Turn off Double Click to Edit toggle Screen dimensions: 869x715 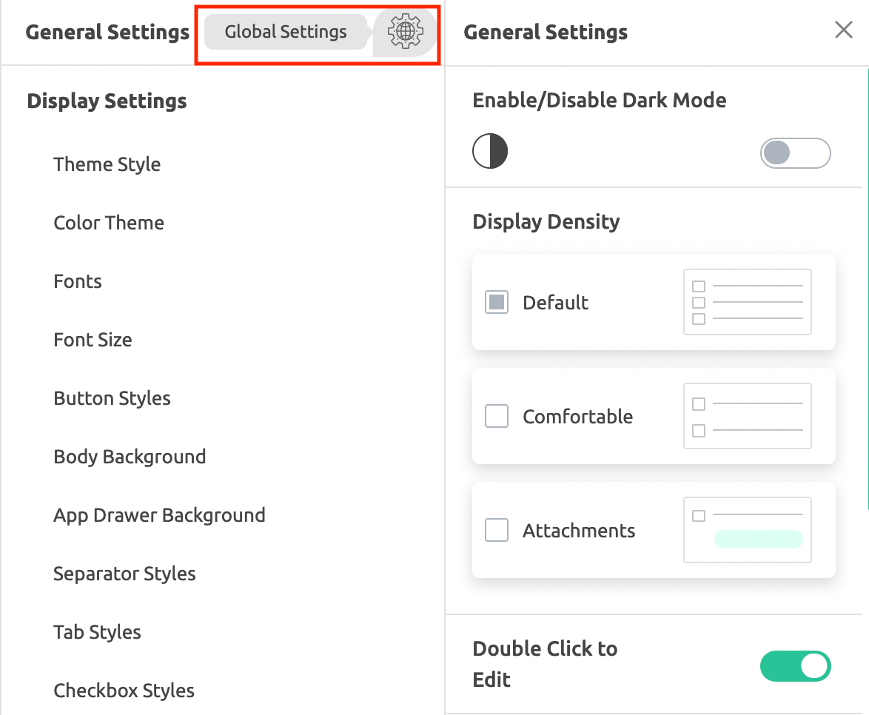coord(795,666)
